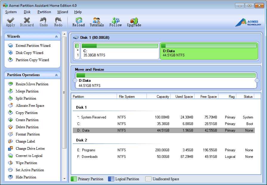Click the Apply checkmark icon in toolbar
Image resolution: width=267 pixels, height=185 pixels.
[11, 20]
